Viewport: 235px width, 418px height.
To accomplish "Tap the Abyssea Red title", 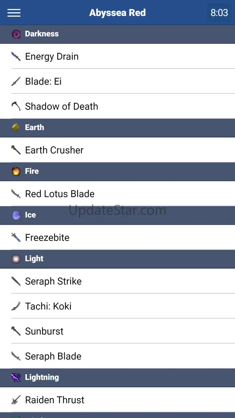I will pos(117,13).
